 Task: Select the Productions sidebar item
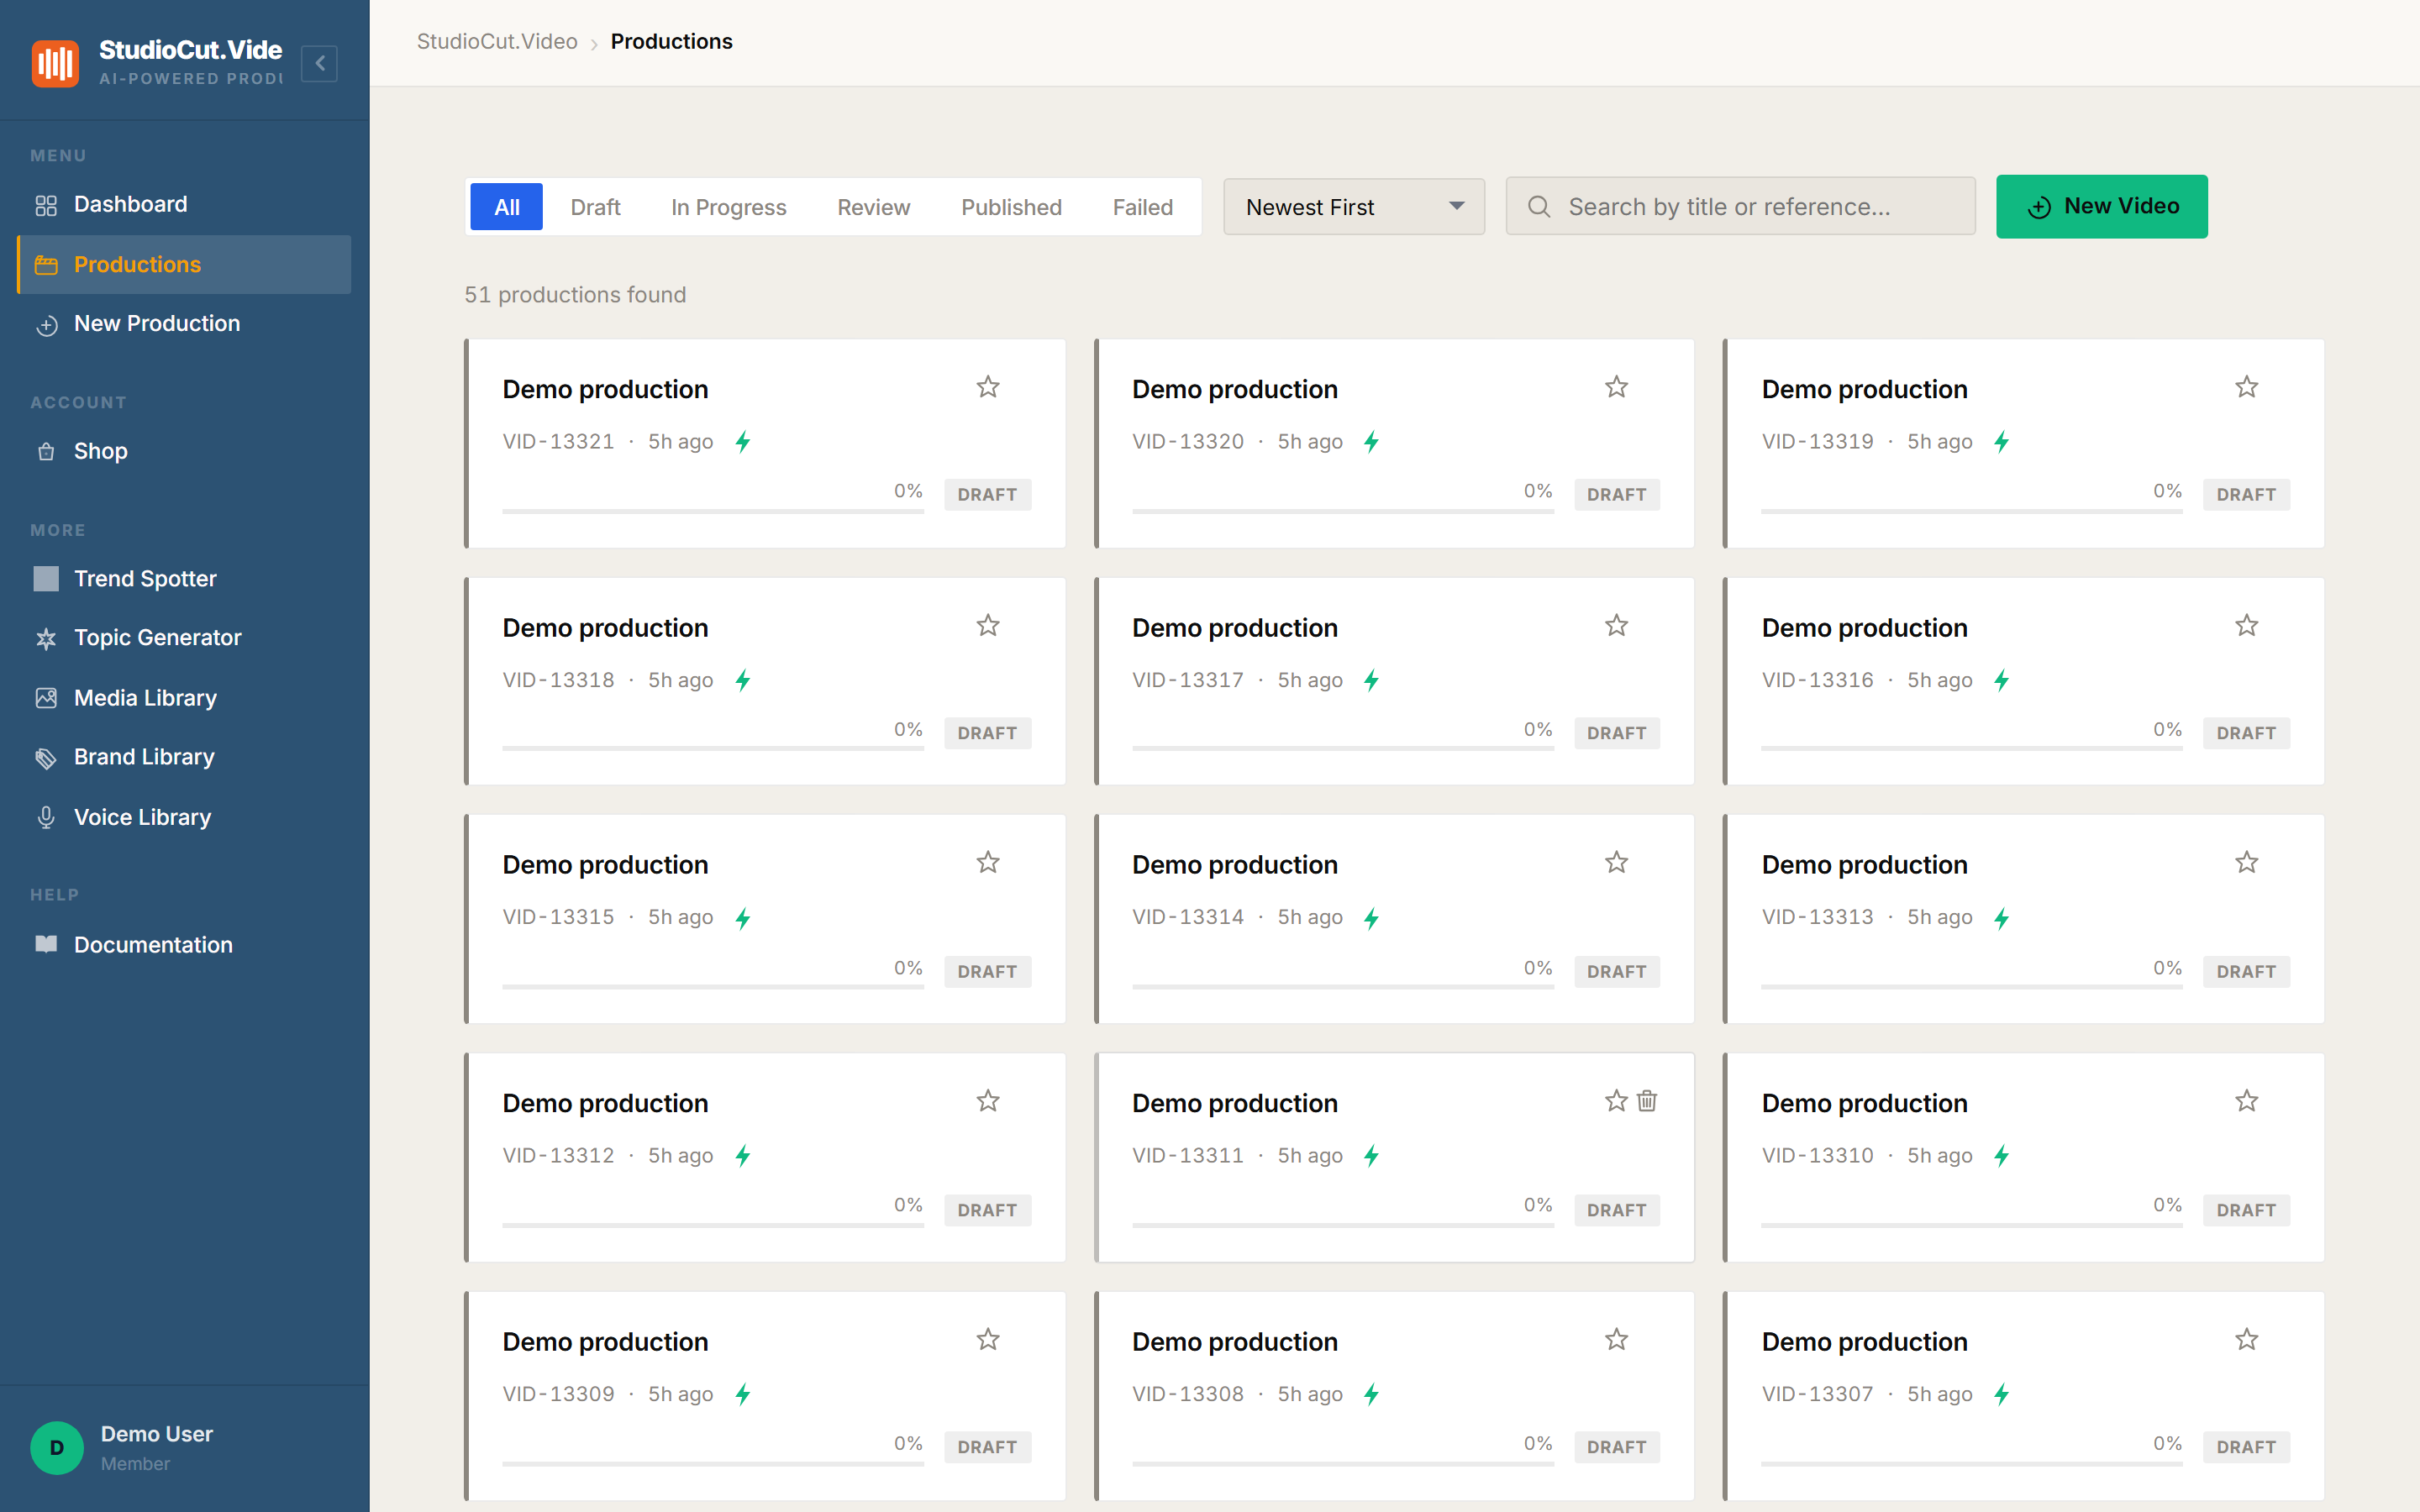184,265
